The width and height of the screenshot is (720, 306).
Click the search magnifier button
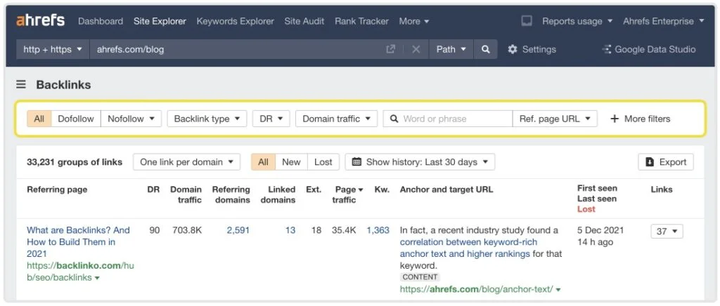(485, 49)
